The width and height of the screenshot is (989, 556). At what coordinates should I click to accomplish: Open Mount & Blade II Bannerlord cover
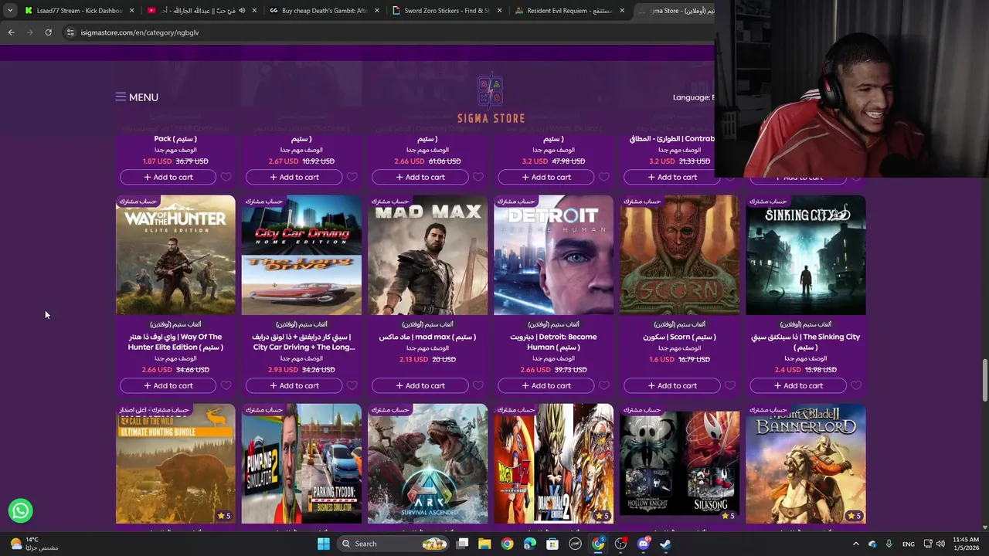806,463
